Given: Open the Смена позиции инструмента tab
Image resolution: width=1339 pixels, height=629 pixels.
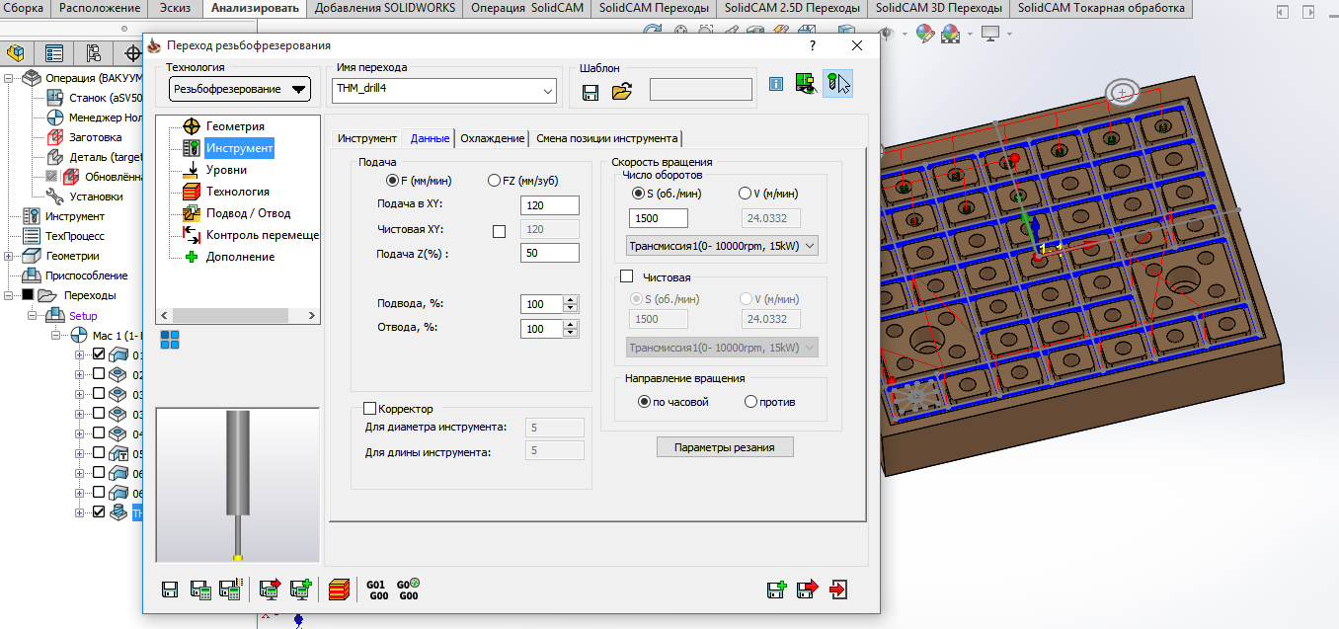Looking at the screenshot, I should (606, 138).
